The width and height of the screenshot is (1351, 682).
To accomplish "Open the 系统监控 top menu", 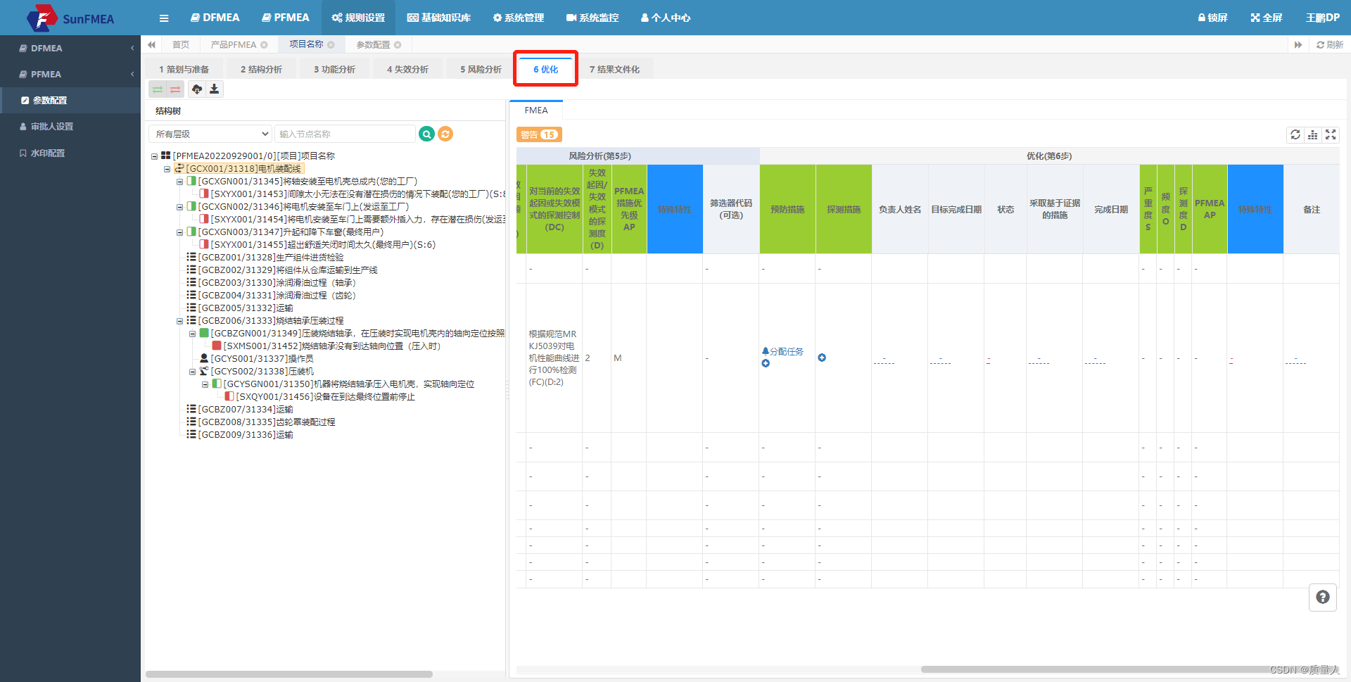I will tap(592, 18).
